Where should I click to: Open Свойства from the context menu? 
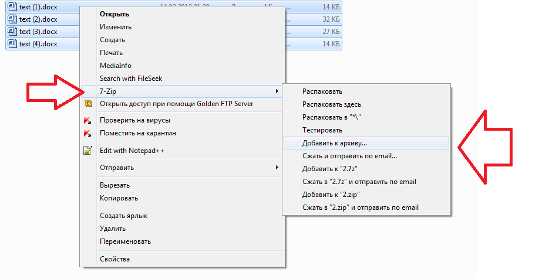pyautogui.click(x=114, y=259)
